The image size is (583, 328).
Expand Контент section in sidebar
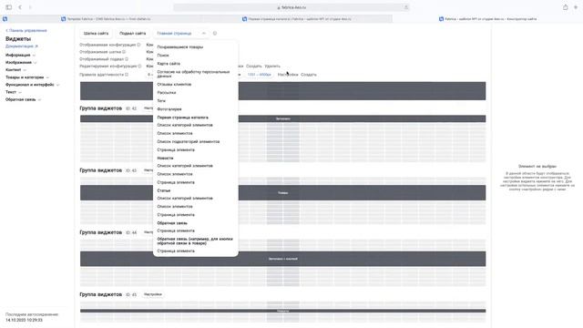coord(15,70)
